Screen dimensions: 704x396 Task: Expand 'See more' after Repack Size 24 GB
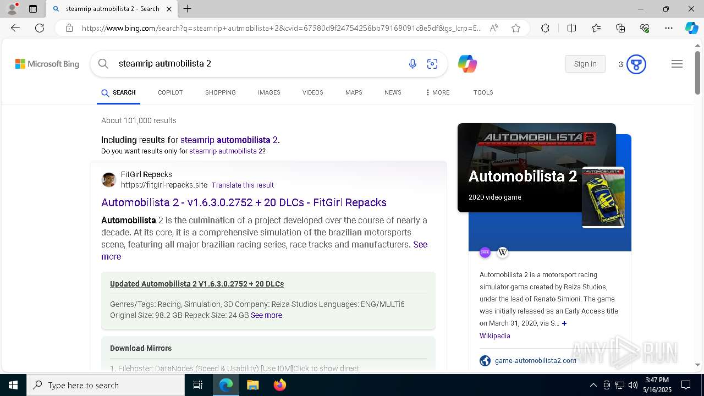coord(266,315)
